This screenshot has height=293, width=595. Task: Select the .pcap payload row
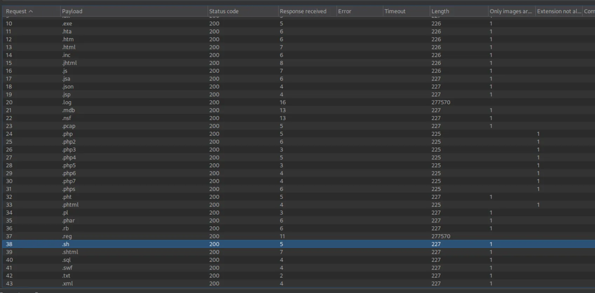299,126
